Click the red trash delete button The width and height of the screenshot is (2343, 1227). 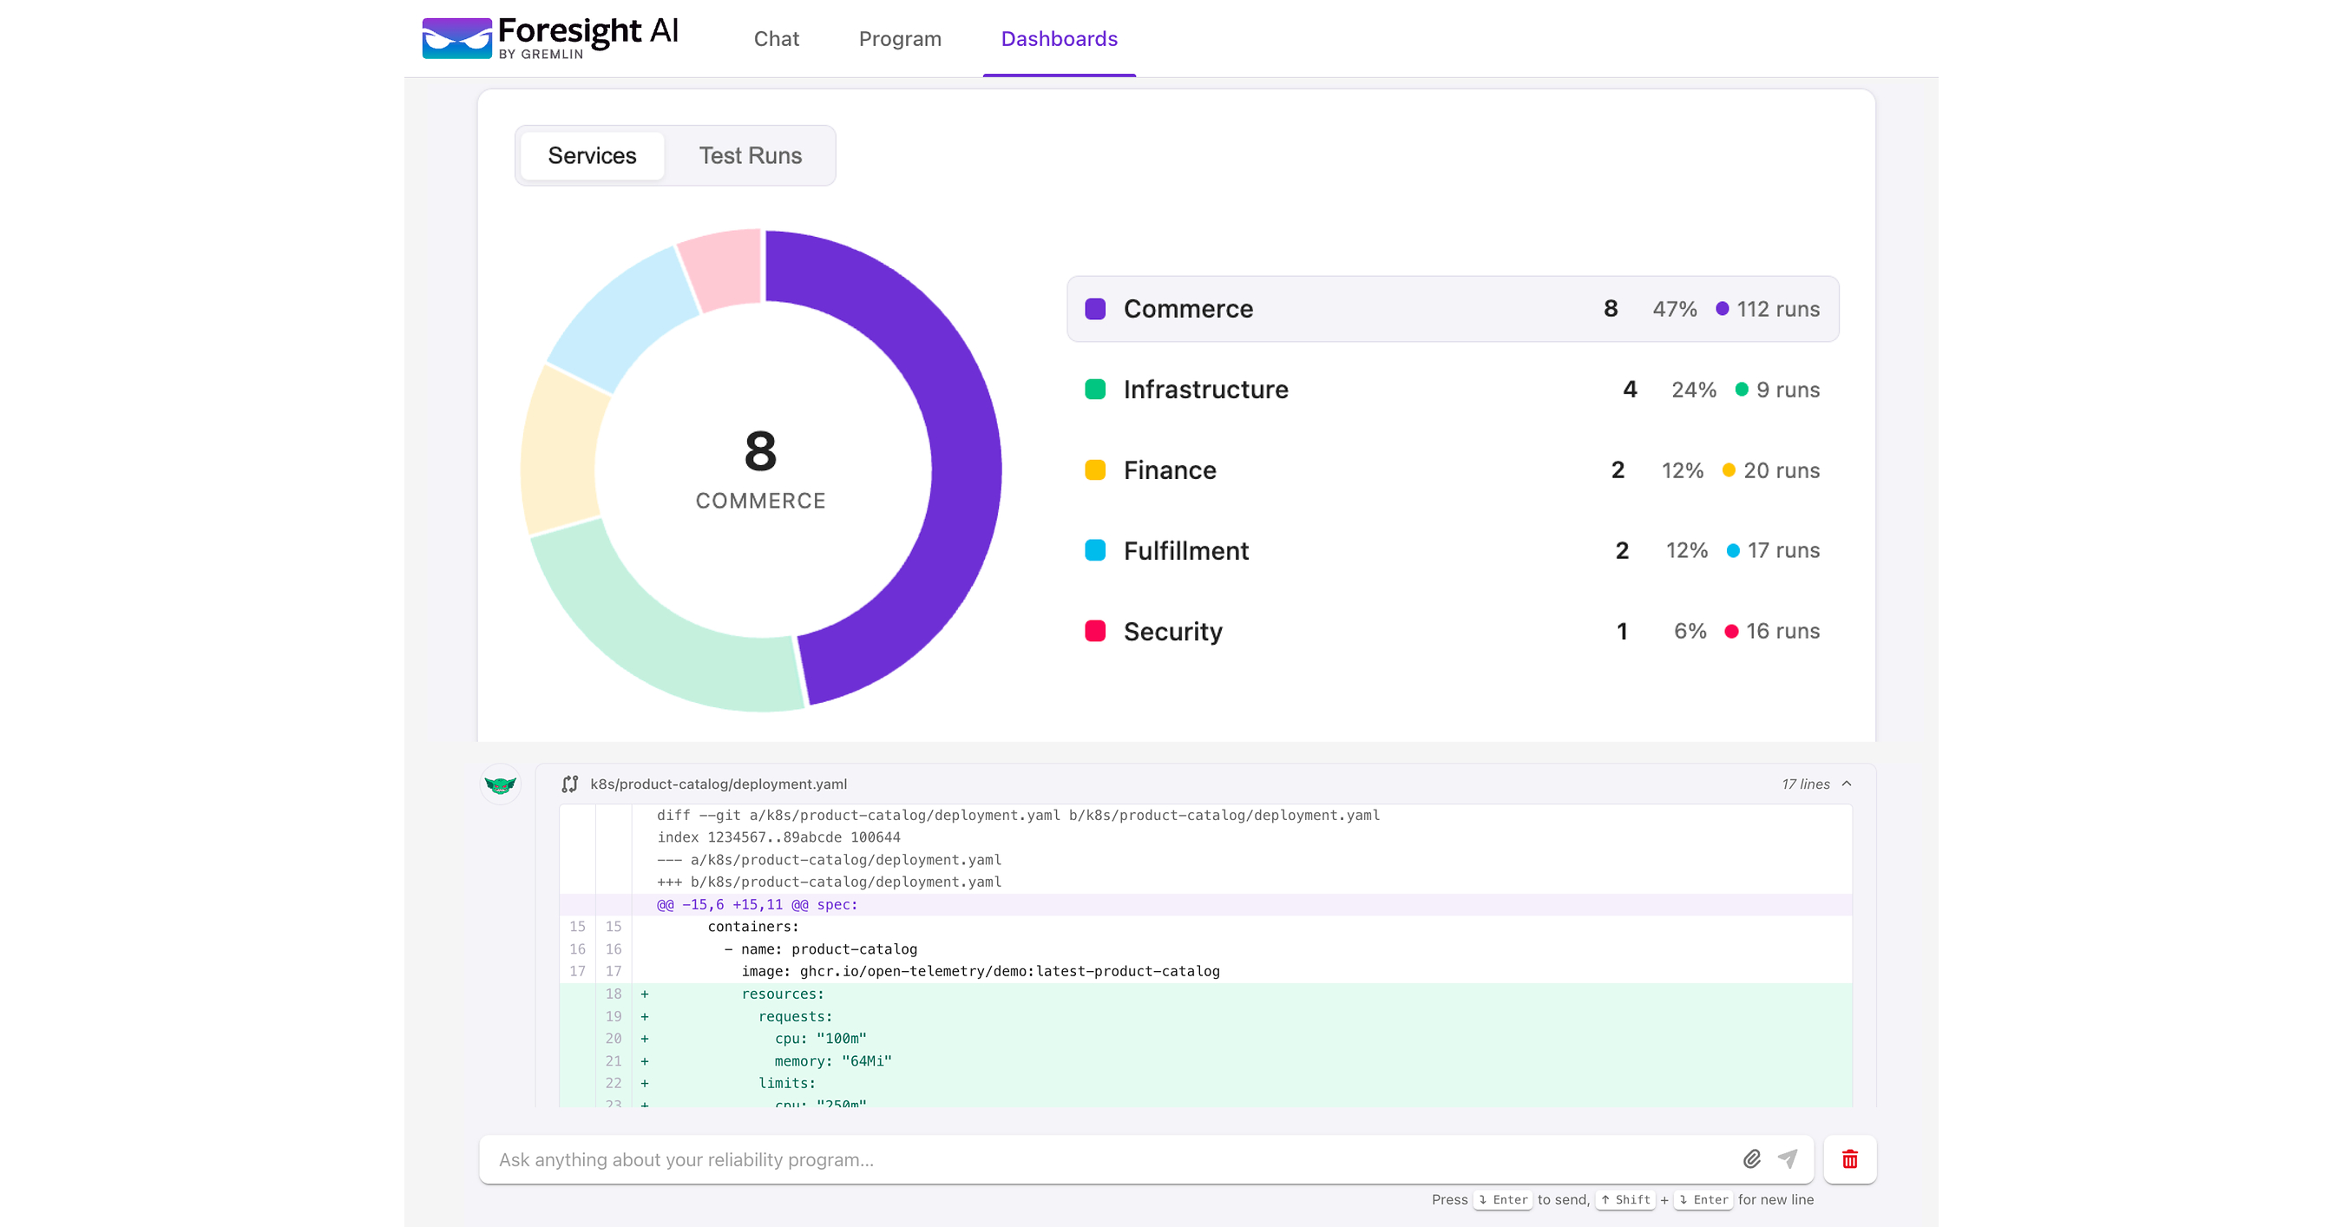pos(1850,1159)
